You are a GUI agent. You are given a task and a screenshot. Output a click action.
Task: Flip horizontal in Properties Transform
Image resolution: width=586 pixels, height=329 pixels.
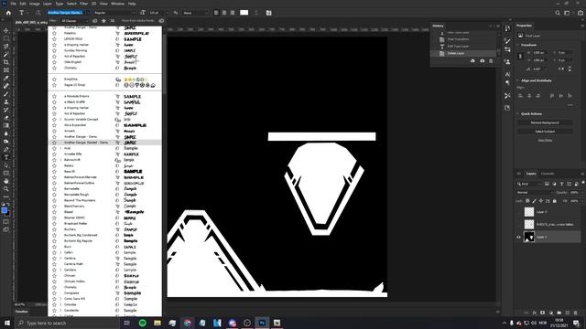click(x=561, y=69)
